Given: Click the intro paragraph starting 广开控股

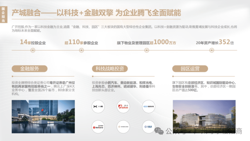Looking at the screenshot, I should (x=124, y=28).
